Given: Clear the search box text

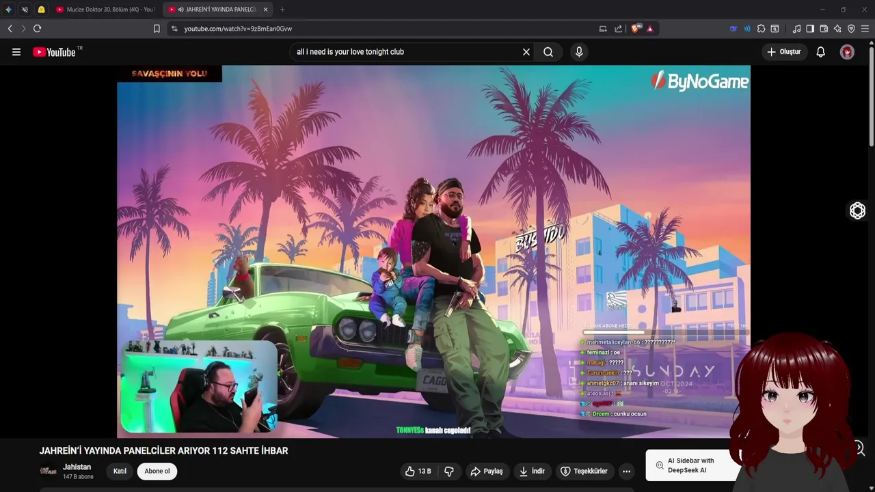Looking at the screenshot, I should click(x=526, y=52).
